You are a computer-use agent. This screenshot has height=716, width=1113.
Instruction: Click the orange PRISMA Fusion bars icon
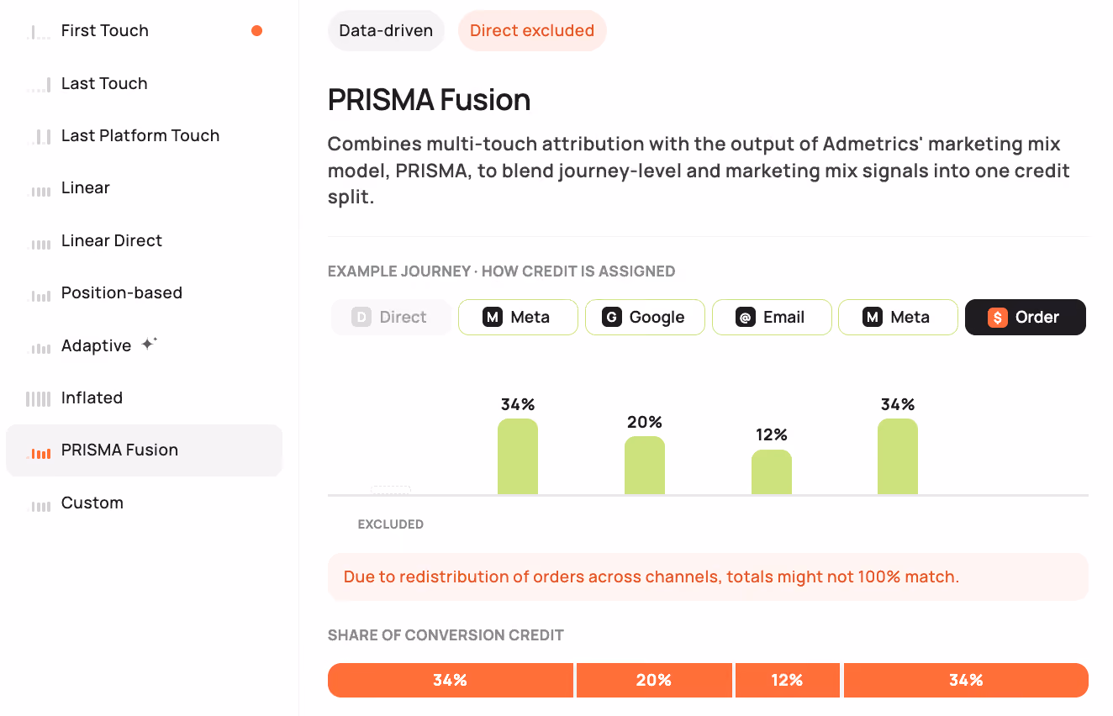(x=40, y=452)
